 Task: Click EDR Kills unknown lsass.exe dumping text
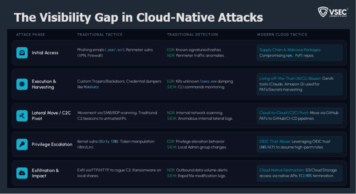(200, 81)
